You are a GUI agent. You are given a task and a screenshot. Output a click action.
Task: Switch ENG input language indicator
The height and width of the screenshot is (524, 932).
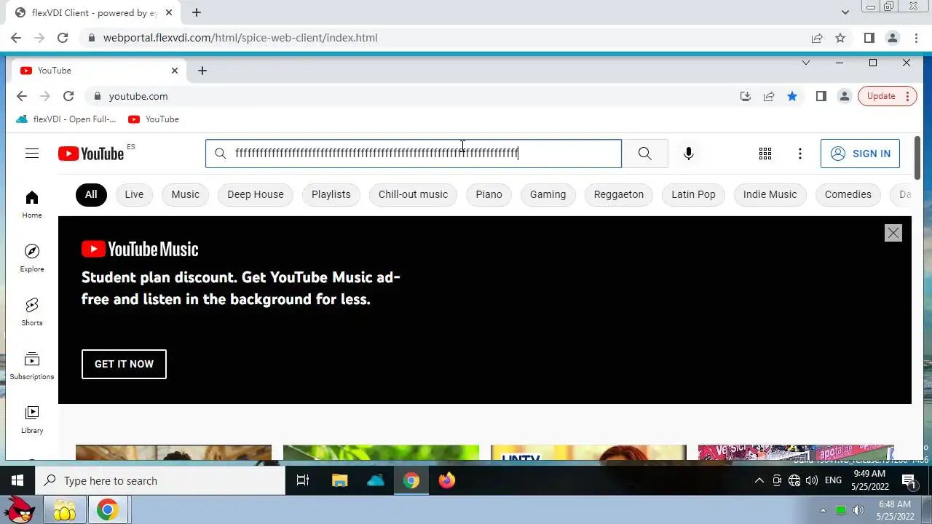pos(833,480)
